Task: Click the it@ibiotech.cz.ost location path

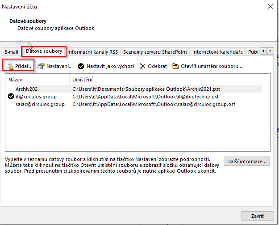Action: [x=146, y=97]
